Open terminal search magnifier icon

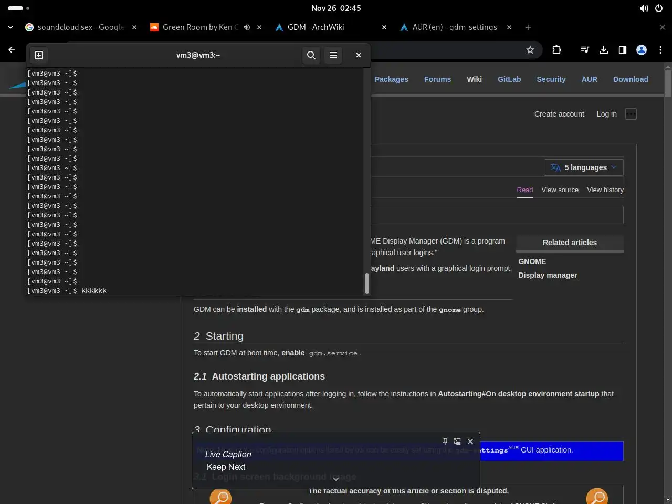311,55
